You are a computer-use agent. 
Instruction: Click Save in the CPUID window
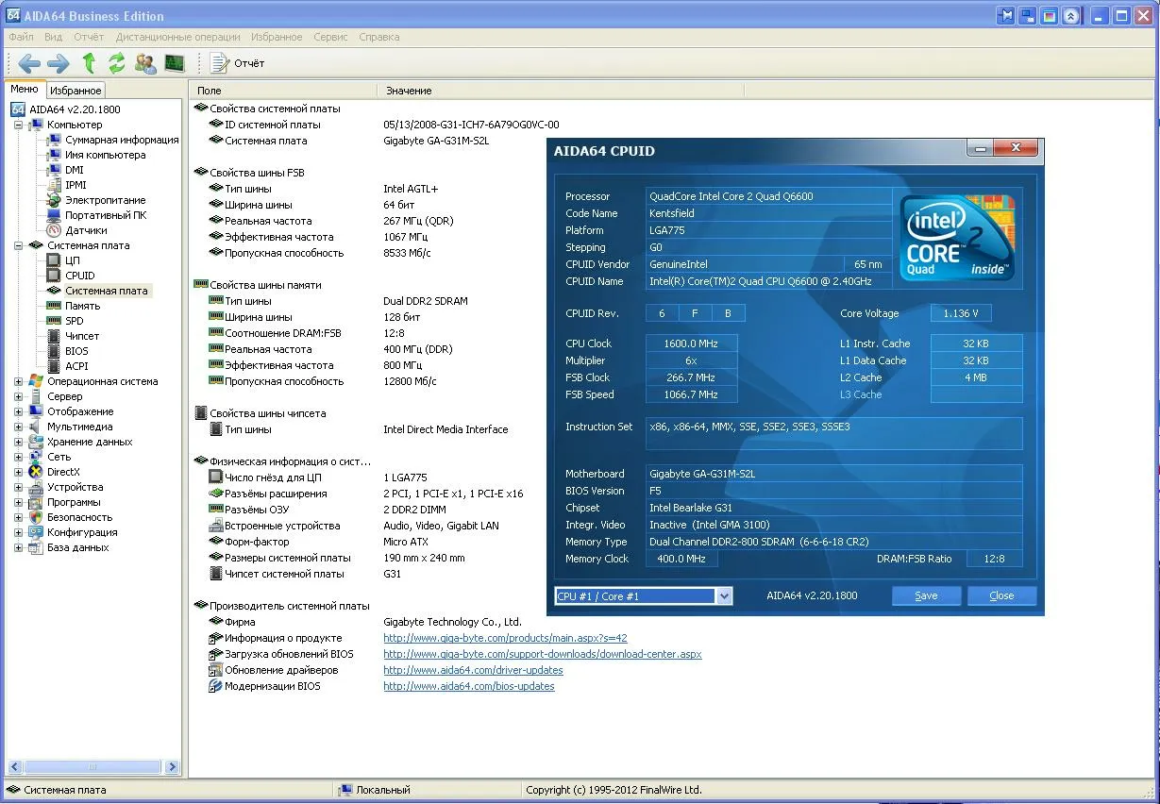point(926,595)
